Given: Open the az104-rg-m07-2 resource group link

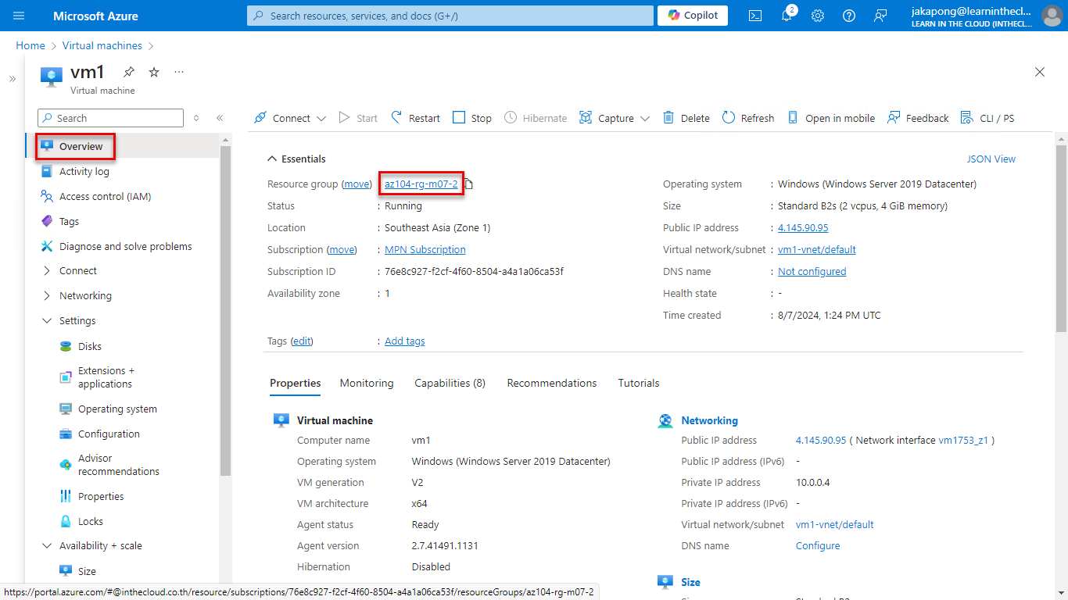Looking at the screenshot, I should pos(421,184).
